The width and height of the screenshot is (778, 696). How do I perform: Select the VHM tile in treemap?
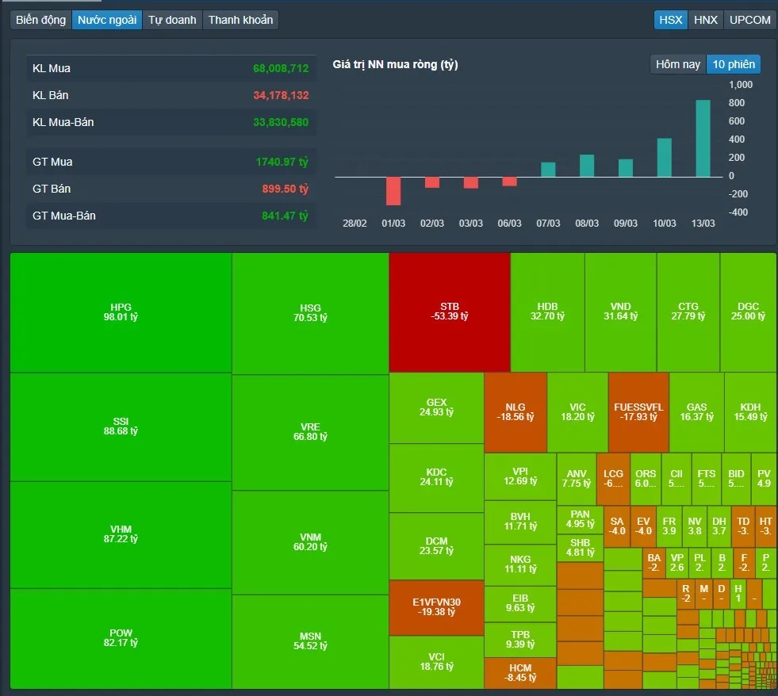[121, 534]
